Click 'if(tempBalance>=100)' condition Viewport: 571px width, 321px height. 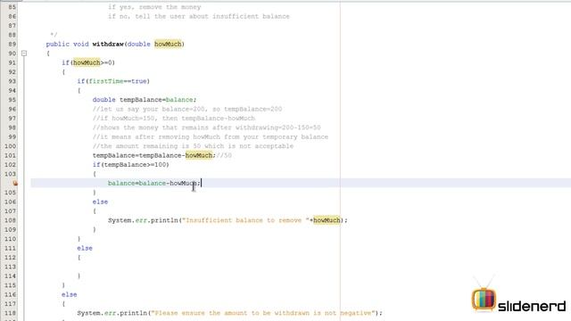(131, 165)
